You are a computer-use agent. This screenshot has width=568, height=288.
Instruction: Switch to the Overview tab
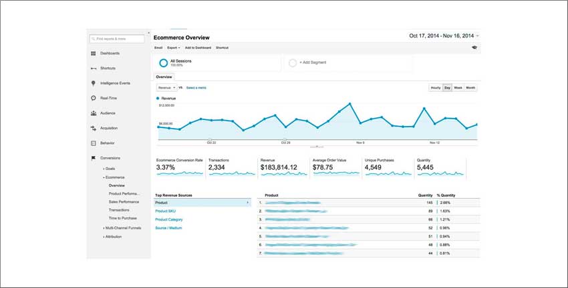[x=164, y=77]
